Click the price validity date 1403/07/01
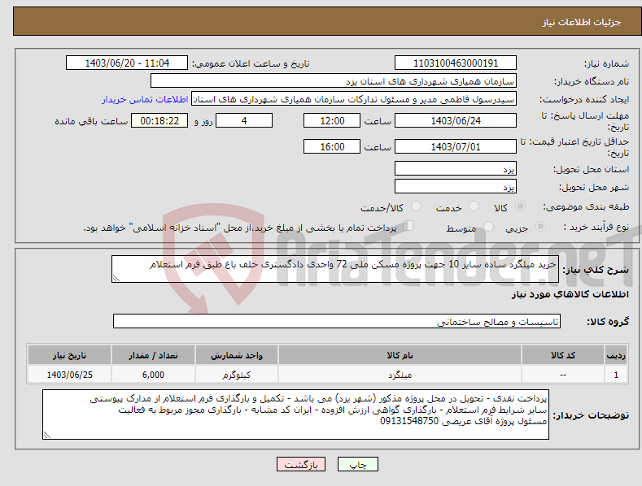 [456, 146]
